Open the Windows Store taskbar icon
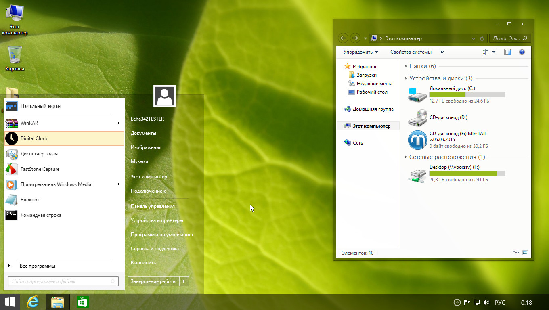This screenshot has width=549, height=310. click(x=82, y=302)
